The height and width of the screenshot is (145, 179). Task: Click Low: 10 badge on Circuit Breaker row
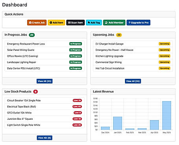[x=77, y=100]
